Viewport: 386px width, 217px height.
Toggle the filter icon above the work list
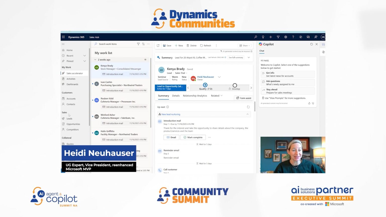pyautogui.click(x=138, y=44)
